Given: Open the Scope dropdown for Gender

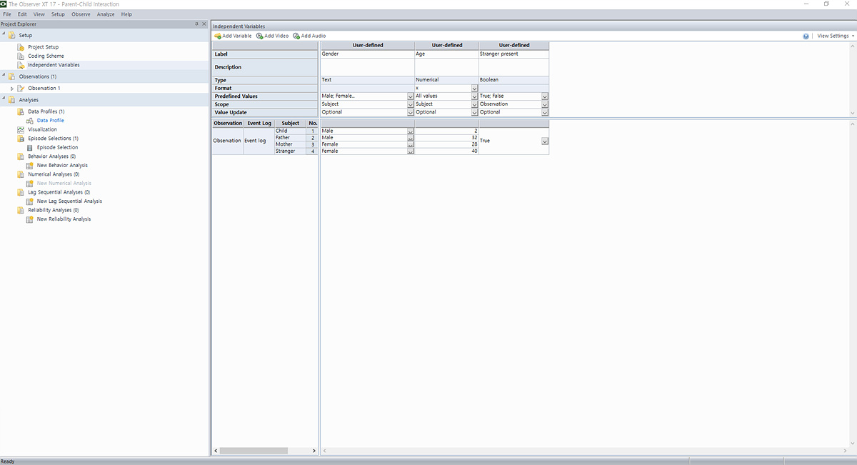Looking at the screenshot, I should (410, 104).
